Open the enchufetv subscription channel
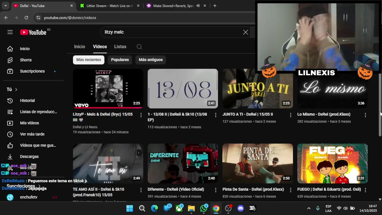Image resolution: width=382 pixels, height=215 pixels. point(28,197)
